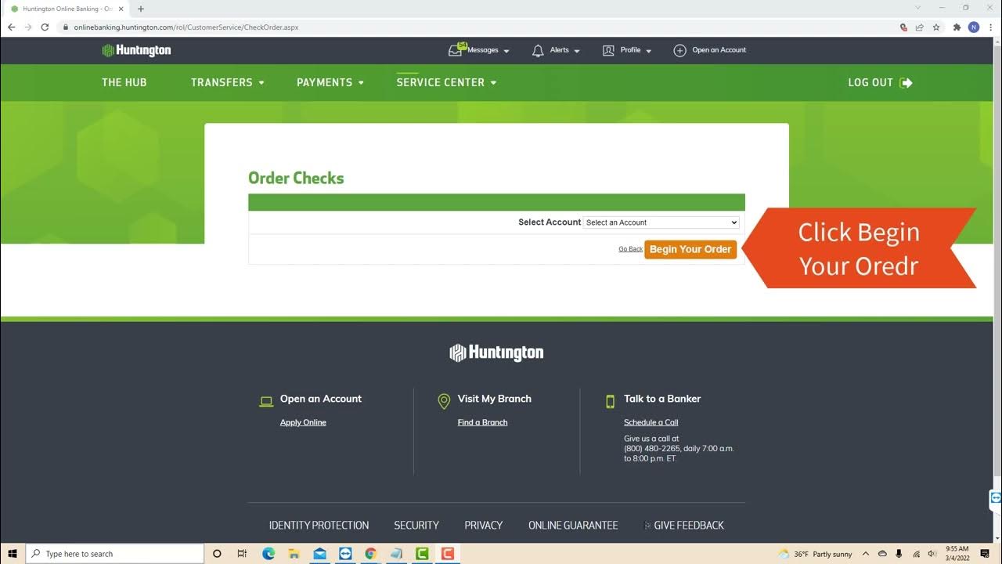Image resolution: width=1002 pixels, height=564 pixels.
Task: Reload the page with the refresh icon
Action: coord(45,27)
